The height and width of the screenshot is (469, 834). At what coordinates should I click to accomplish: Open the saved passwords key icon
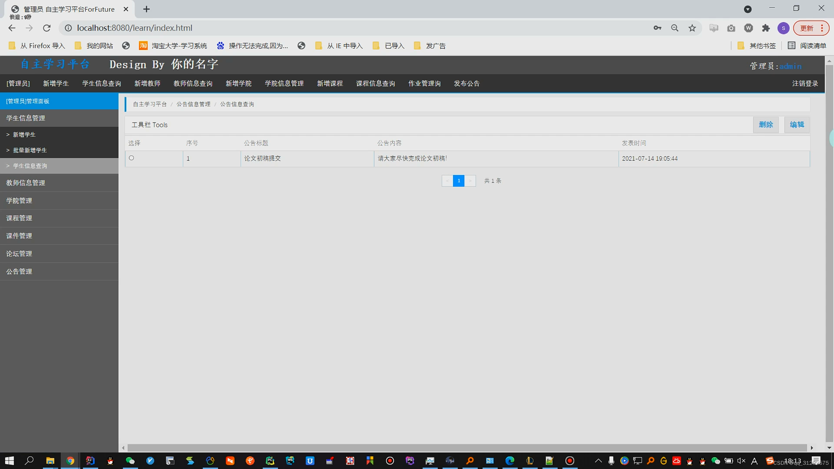click(657, 28)
